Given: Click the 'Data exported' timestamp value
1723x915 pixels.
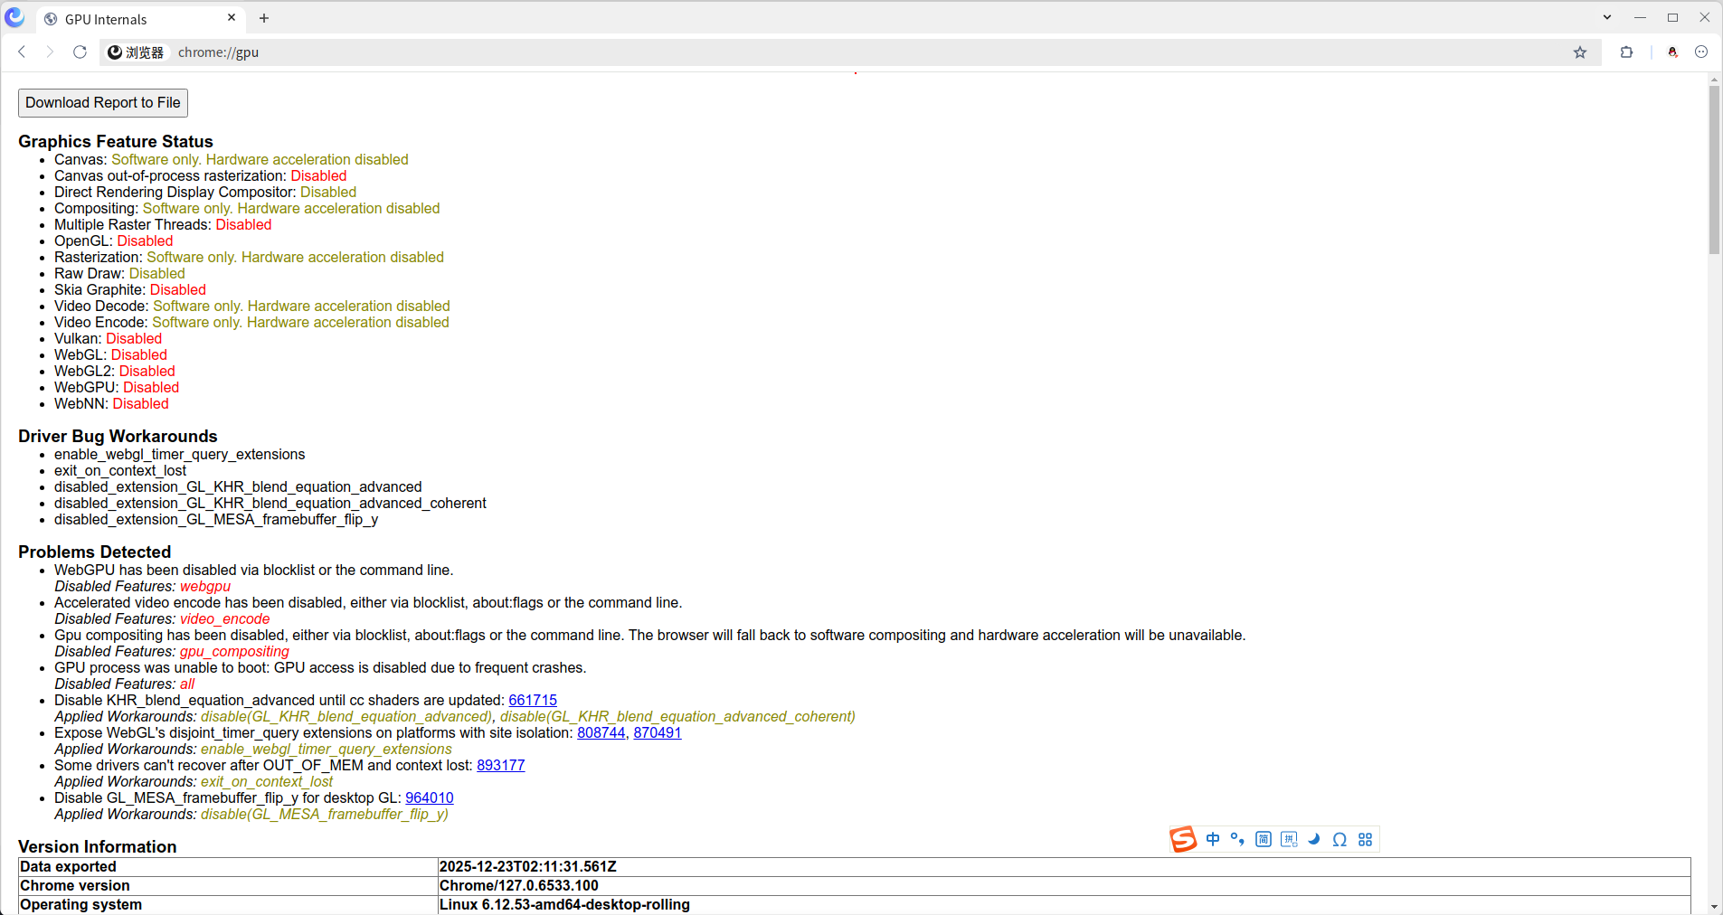Looking at the screenshot, I should tap(528, 867).
